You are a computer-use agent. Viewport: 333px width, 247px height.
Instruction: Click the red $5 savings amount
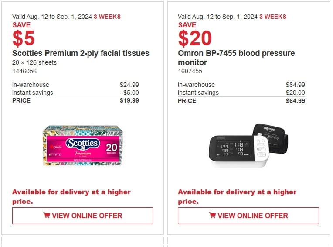pos(24,38)
